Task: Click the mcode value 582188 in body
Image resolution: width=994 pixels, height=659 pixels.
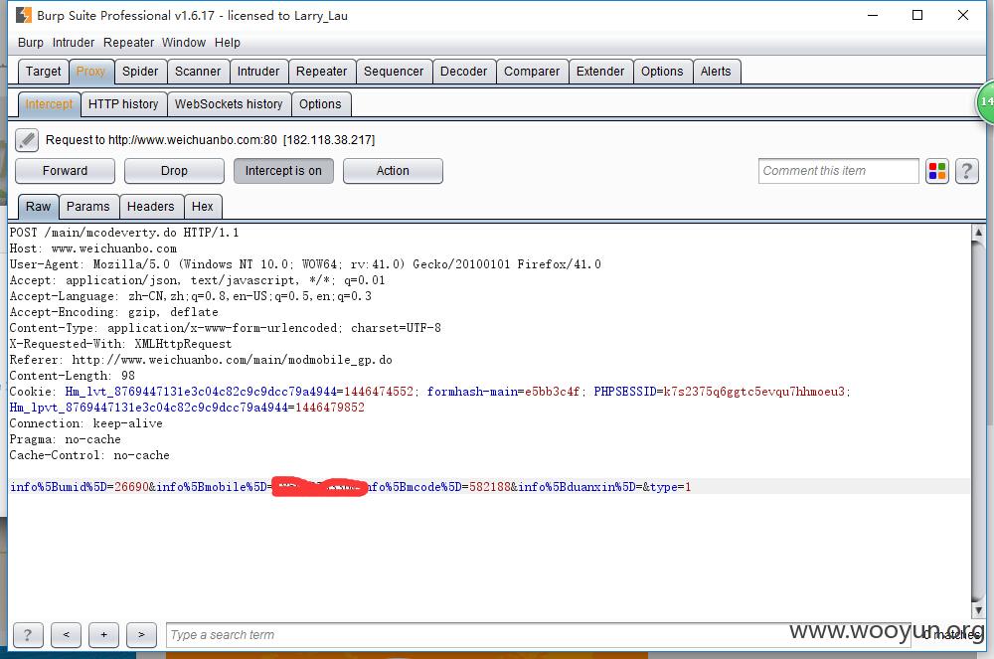Action: click(489, 487)
